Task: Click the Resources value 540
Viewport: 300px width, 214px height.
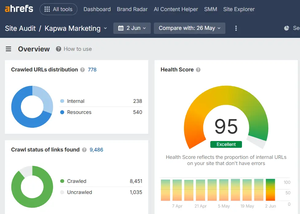Action: [138, 112]
